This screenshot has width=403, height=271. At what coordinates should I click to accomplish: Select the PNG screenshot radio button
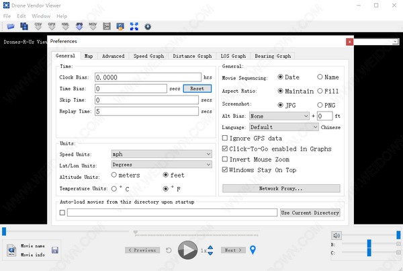(x=320, y=106)
